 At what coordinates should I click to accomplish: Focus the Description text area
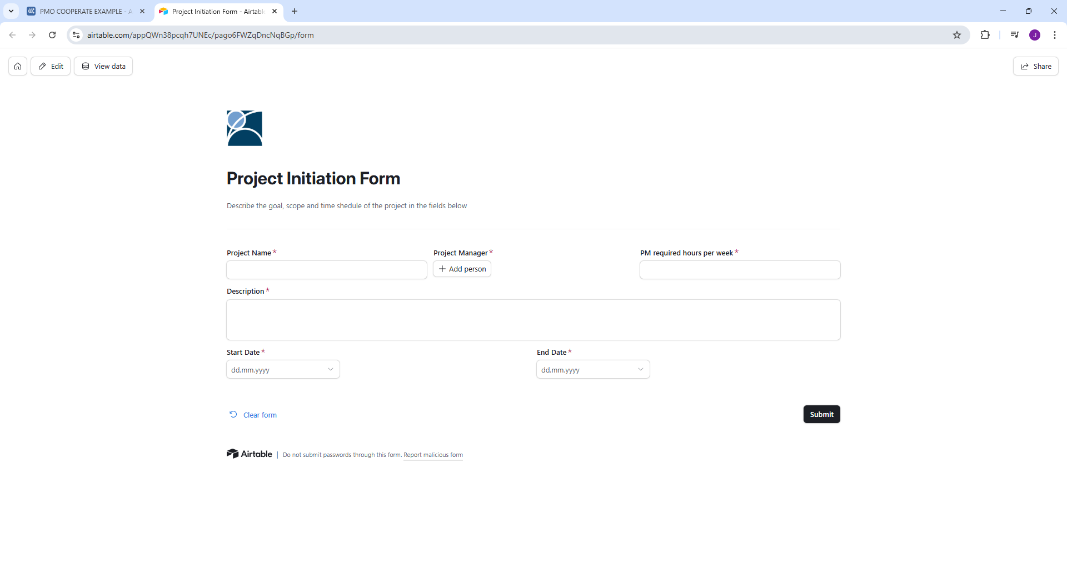point(533,320)
